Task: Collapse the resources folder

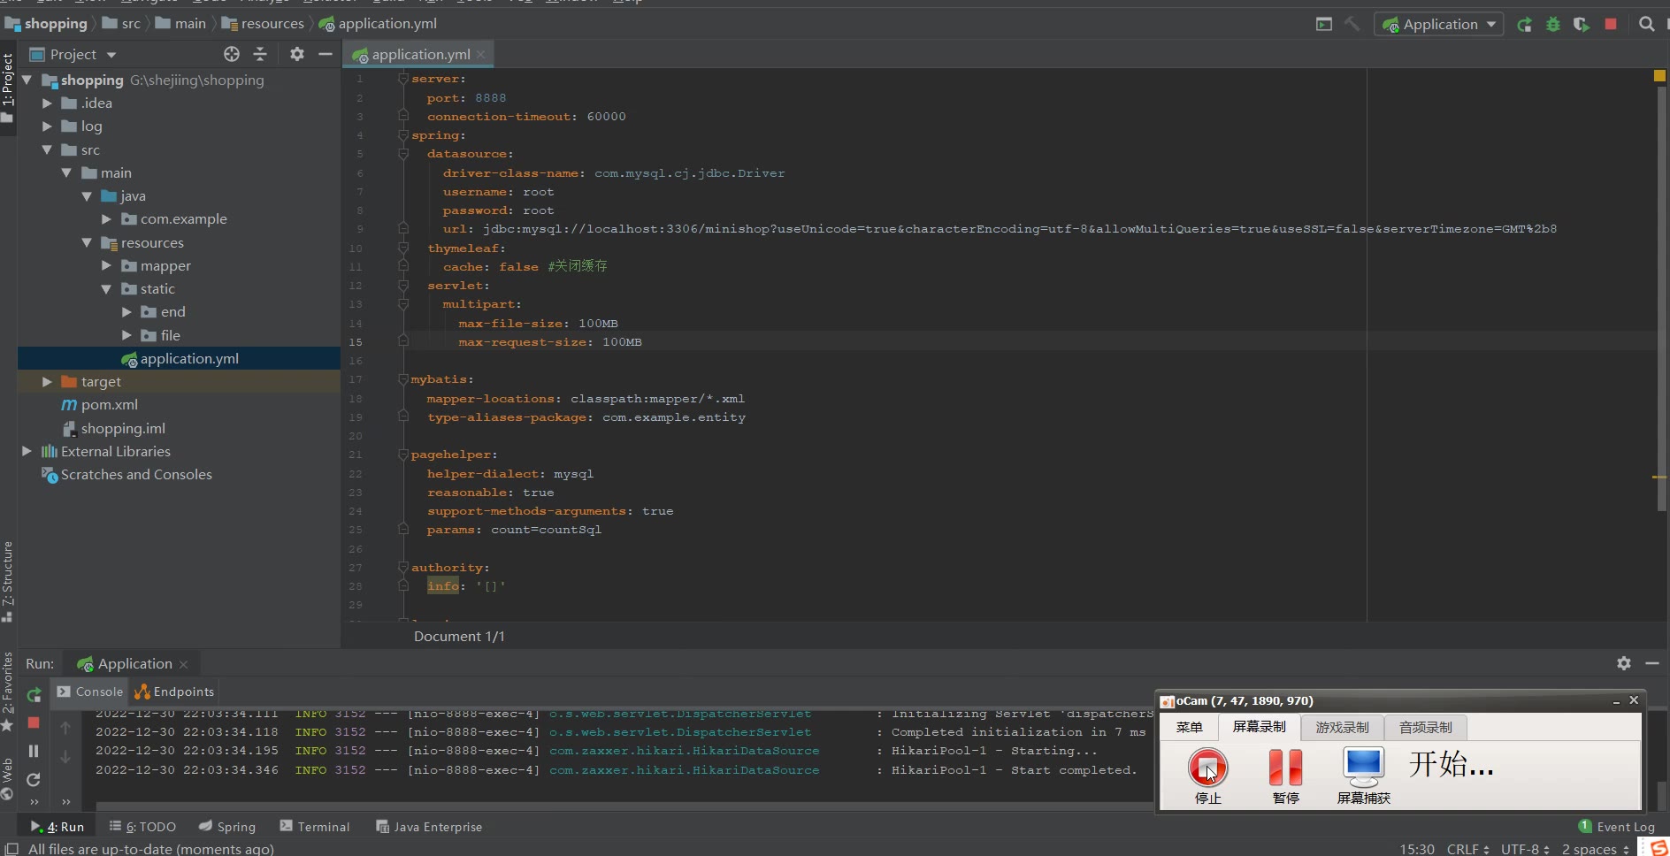Action: tap(87, 243)
